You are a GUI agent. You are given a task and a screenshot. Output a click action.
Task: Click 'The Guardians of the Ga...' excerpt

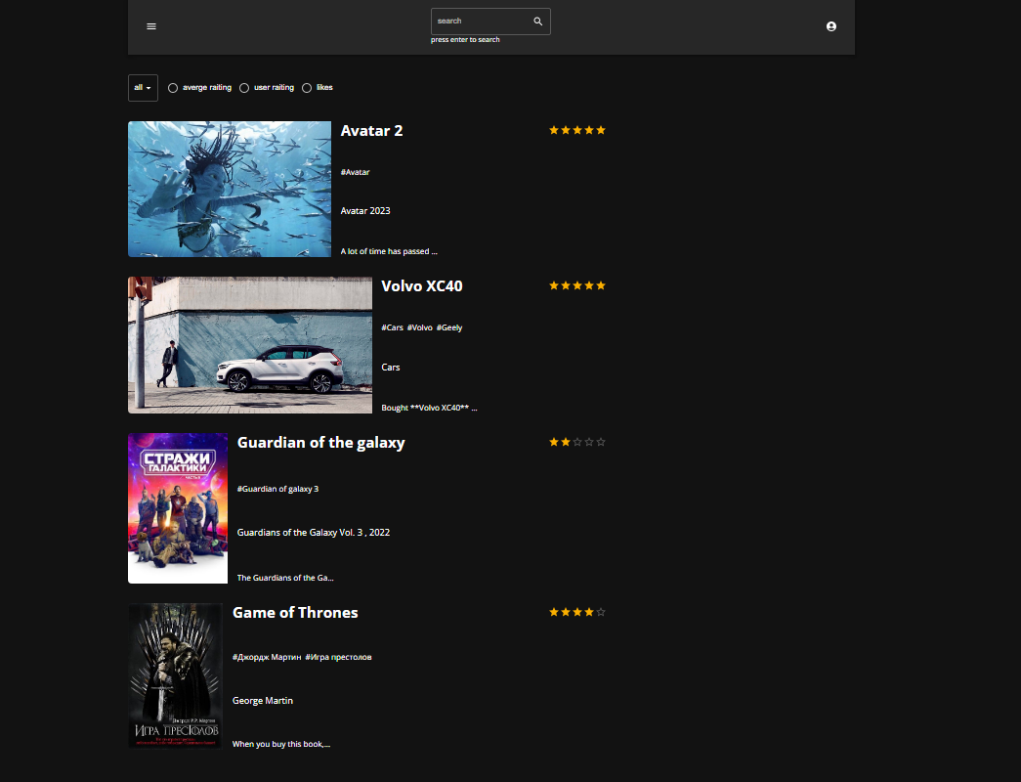click(285, 578)
